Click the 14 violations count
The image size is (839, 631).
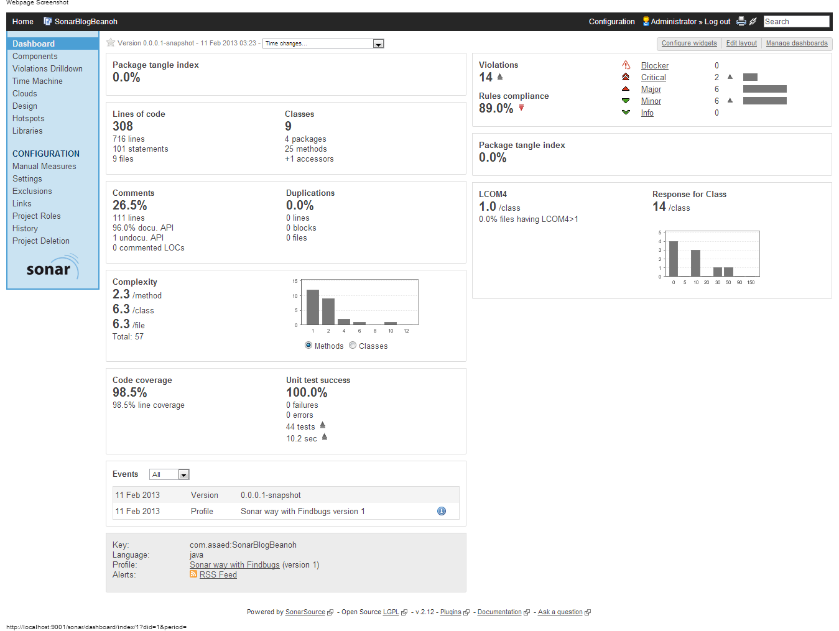486,77
